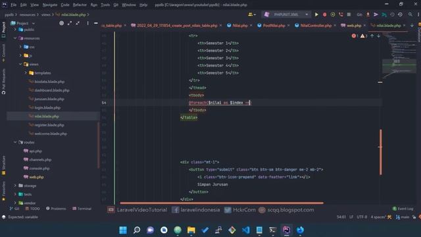421x237 pixels.
Task: Open Visual Studio Code from taskbar
Action: pyautogui.click(x=245, y=230)
